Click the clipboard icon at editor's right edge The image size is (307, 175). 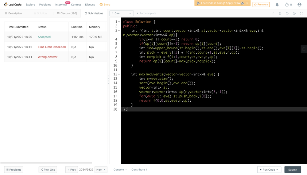pos(304,49)
